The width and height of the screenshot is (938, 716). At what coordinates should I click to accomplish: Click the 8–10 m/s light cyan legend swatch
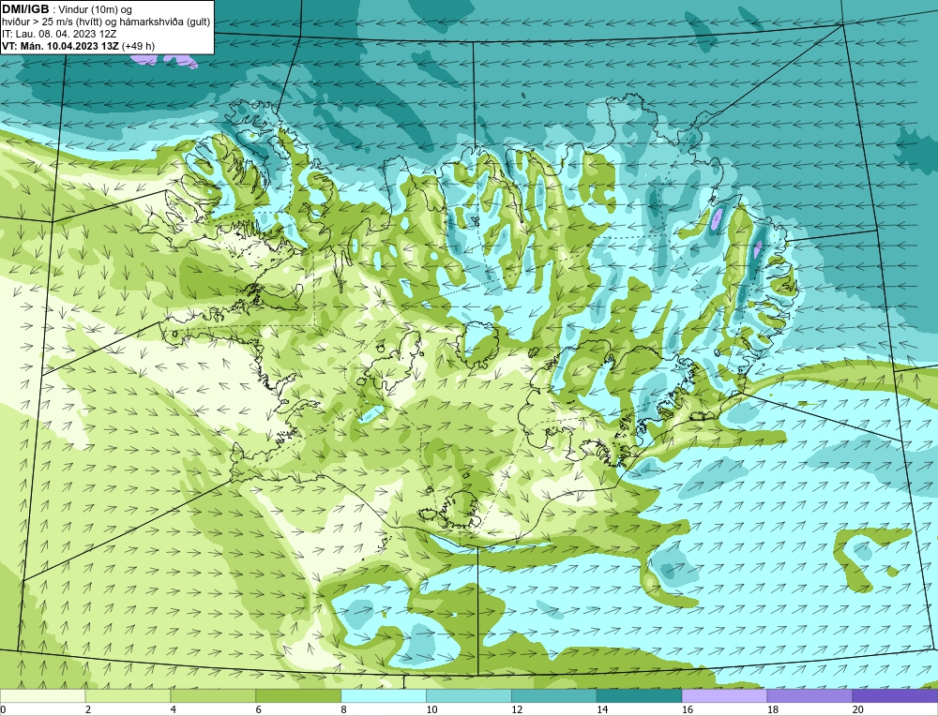click(x=384, y=695)
